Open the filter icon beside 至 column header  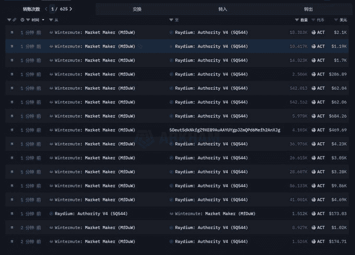pyautogui.click(x=170, y=20)
